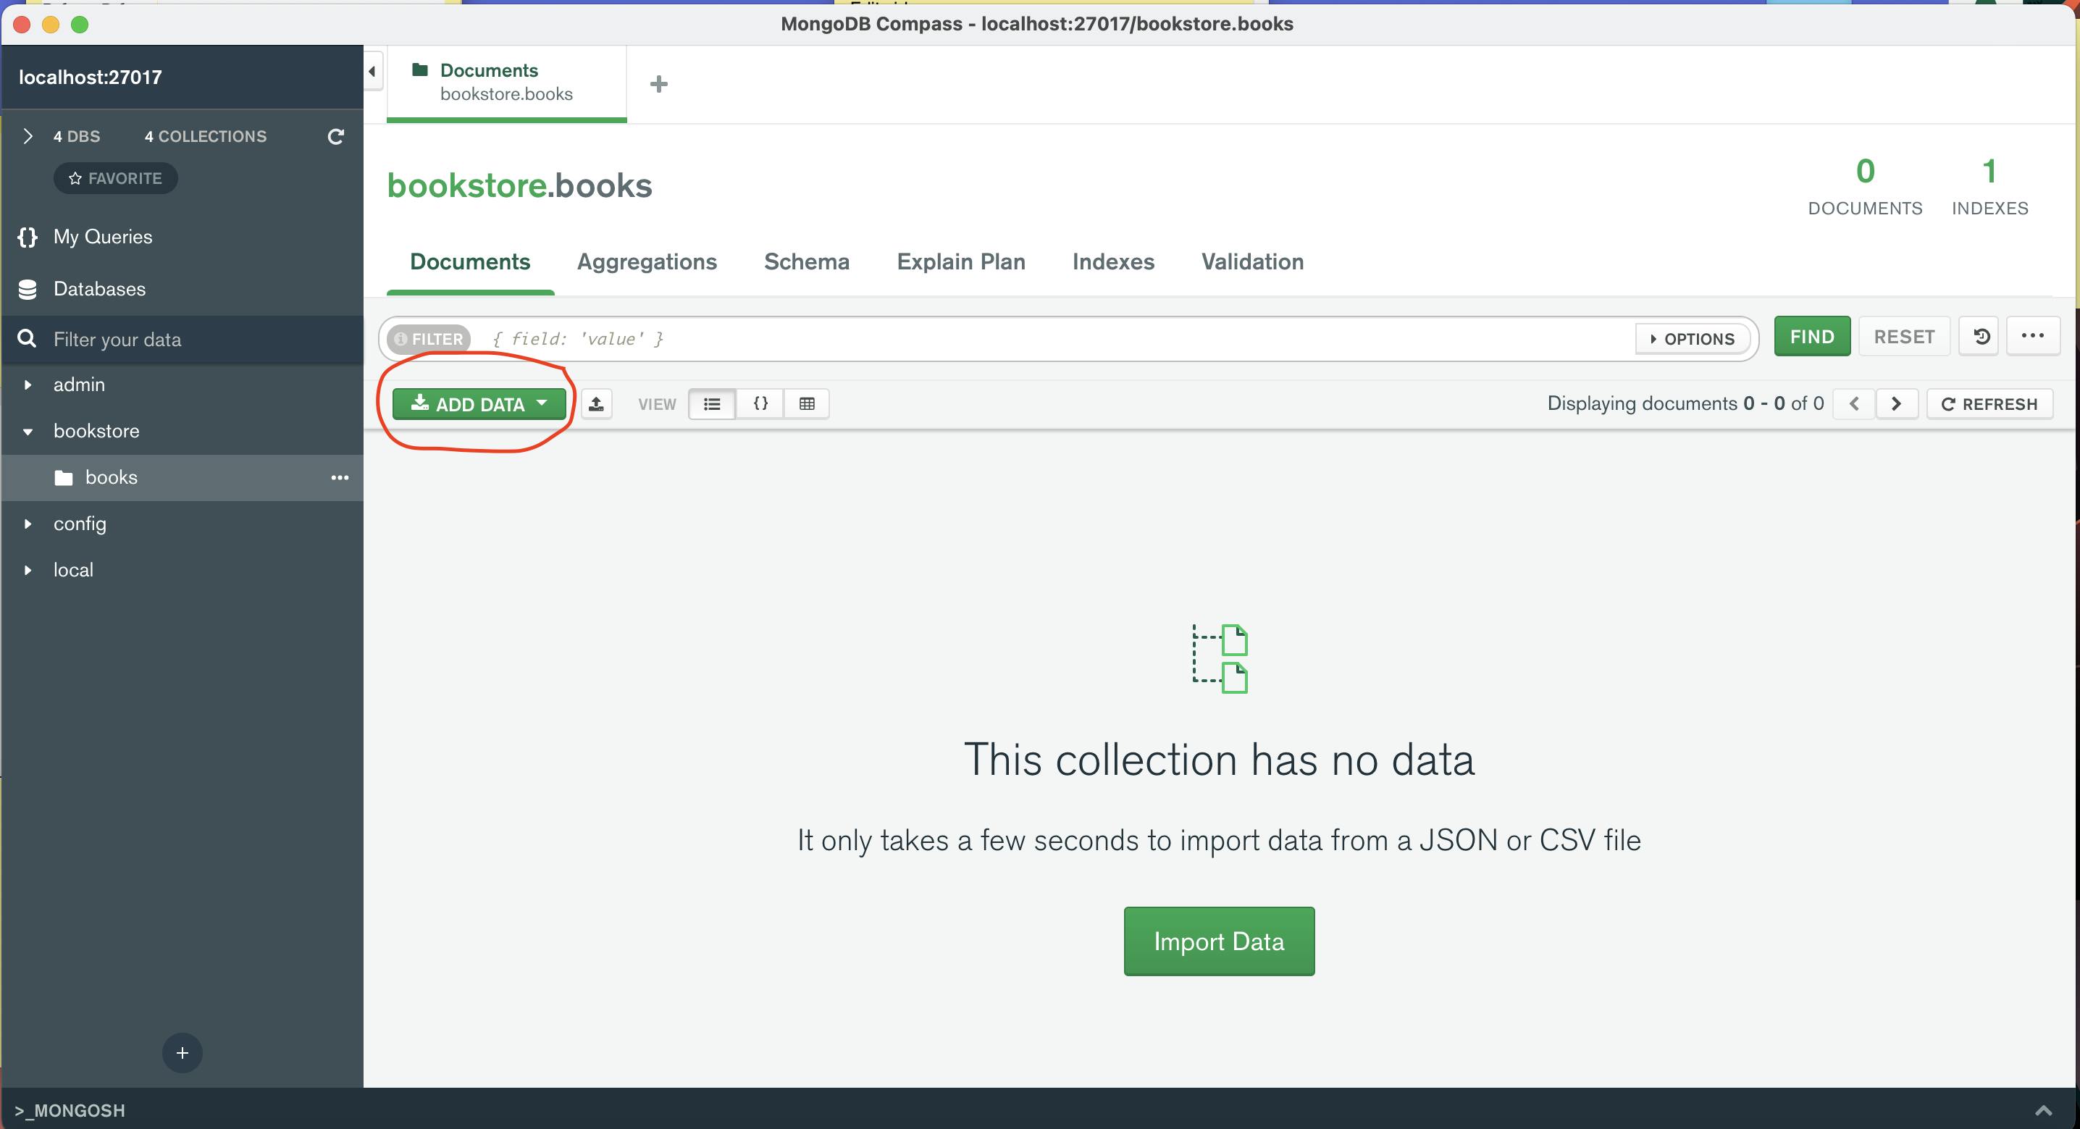Open My Queries
The width and height of the screenshot is (2080, 1129).
(103, 237)
